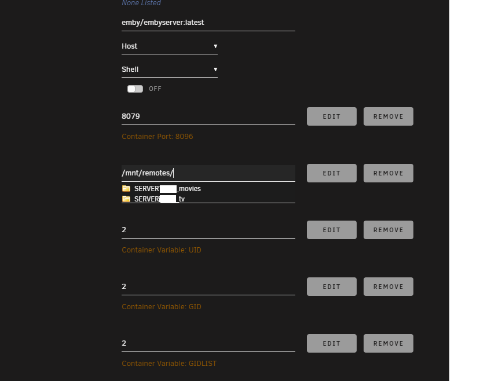Click the GIDLIST value input field
The width and height of the screenshot is (480, 381).
(x=208, y=343)
